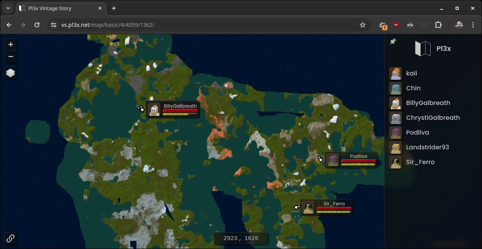Toggle bookmarking with the address bar star

[362, 25]
